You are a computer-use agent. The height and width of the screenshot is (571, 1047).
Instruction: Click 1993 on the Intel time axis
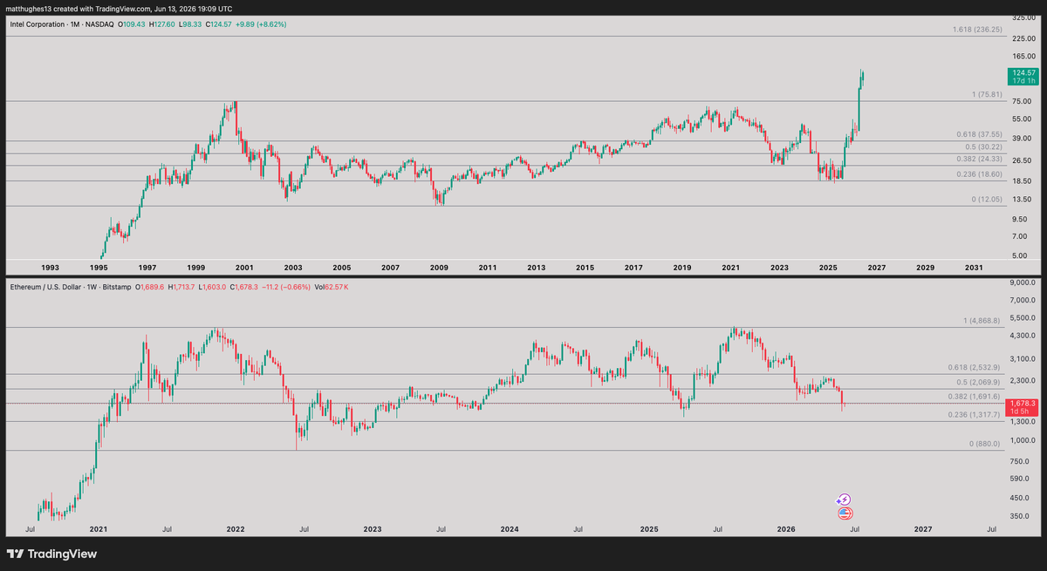coord(51,268)
